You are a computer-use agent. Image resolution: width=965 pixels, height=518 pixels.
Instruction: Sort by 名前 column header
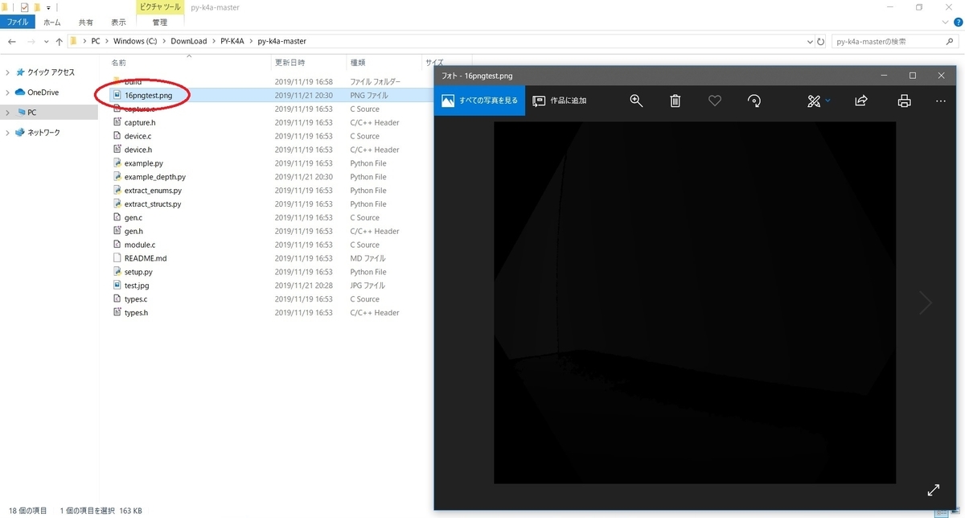(118, 62)
